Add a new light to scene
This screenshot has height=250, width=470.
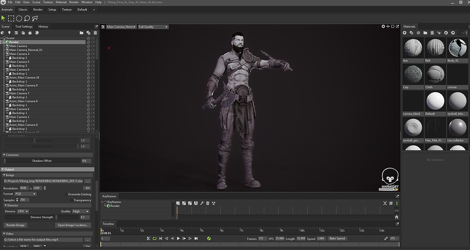[x=9, y=33]
